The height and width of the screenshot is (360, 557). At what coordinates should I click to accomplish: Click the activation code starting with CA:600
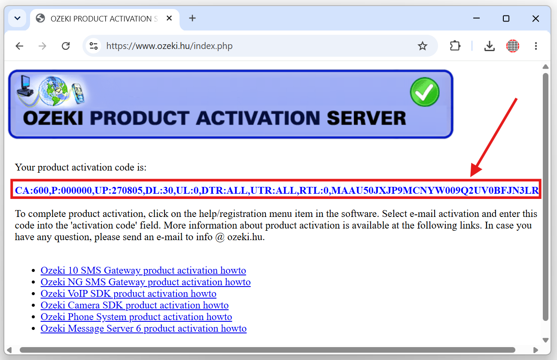[x=277, y=190]
